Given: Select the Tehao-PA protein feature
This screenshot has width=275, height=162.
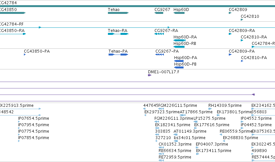Looking at the screenshot, I should (118, 55).
